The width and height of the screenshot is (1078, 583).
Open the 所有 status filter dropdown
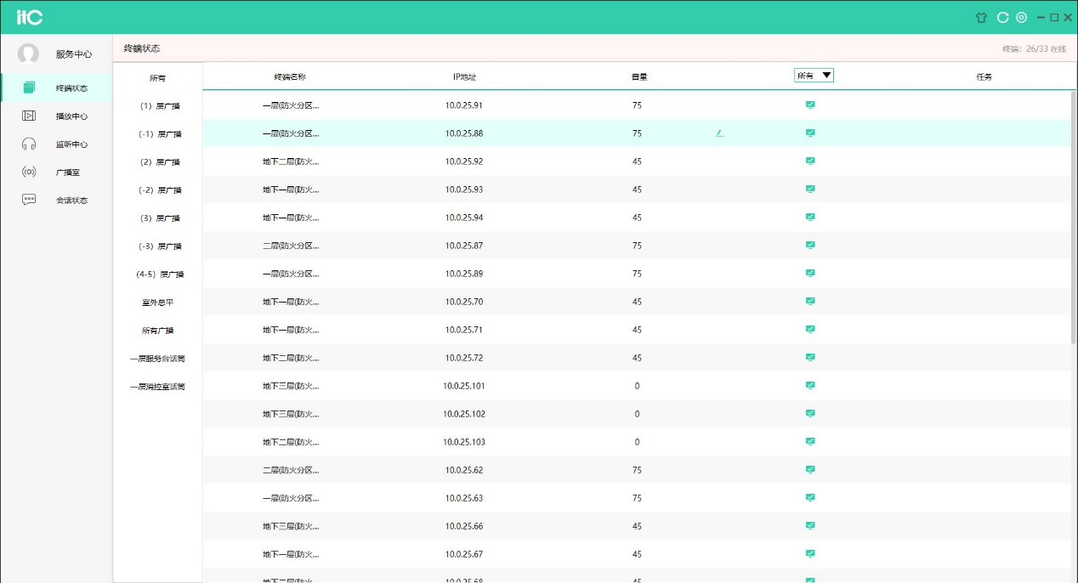(x=814, y=76)
